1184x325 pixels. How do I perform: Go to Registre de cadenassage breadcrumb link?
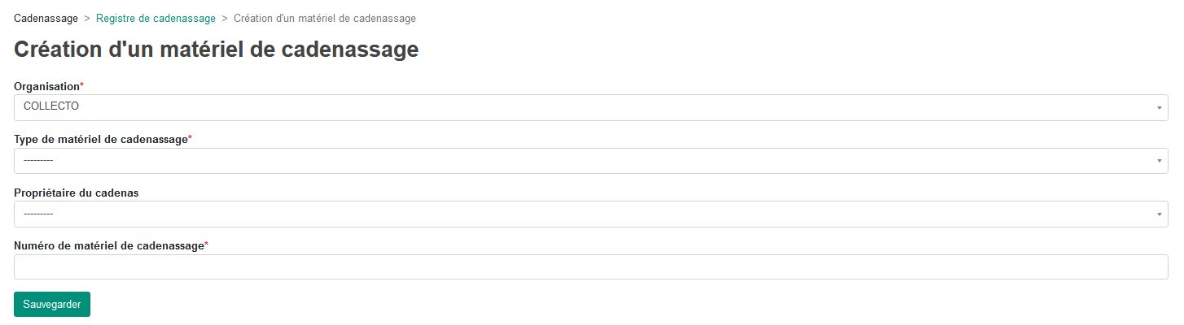coord(156,18)
